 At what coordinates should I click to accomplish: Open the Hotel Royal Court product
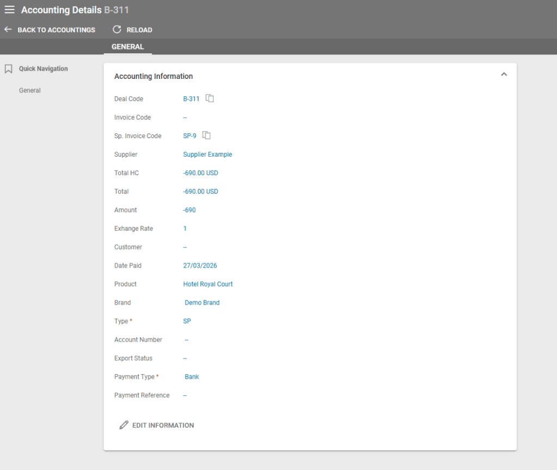[x=208, y=284]
